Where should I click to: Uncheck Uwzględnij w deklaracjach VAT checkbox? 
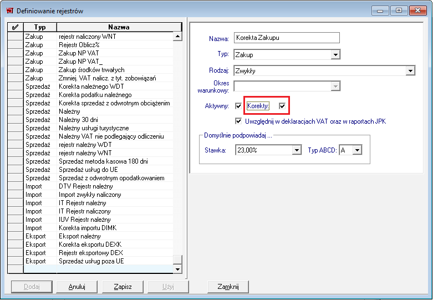(238, 121)
